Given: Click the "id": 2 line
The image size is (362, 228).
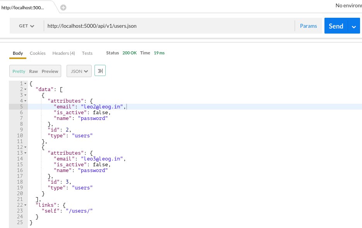Looking at the screenshot, I should point(59,130).
